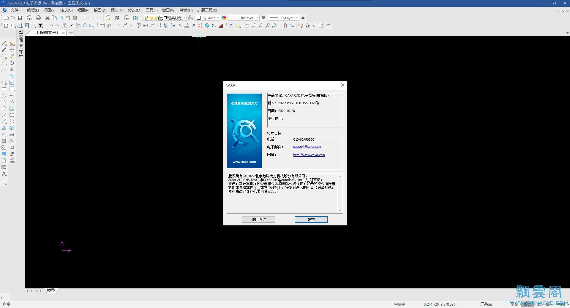
Task: Open the lineweight ByLayer dropdown
Action: coord(283,18)
